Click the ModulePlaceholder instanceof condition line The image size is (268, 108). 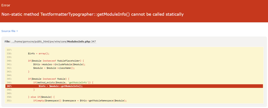coord(56,61)
